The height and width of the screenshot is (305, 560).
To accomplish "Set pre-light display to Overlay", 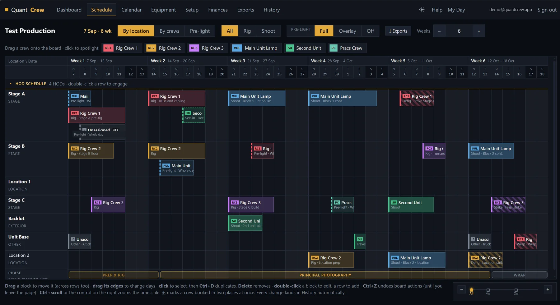I will pyautogui.click(x=347, y=31).
